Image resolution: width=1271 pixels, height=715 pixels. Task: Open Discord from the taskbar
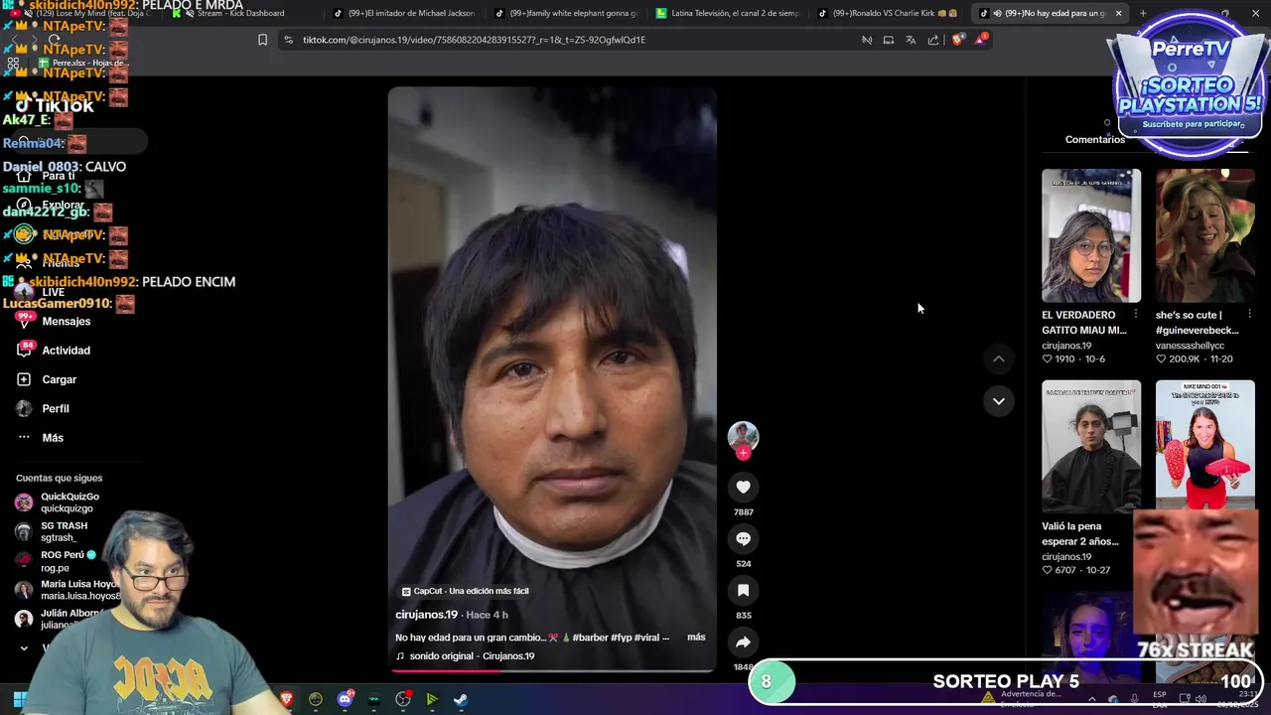pyautogui.click(x=345, y=699)
